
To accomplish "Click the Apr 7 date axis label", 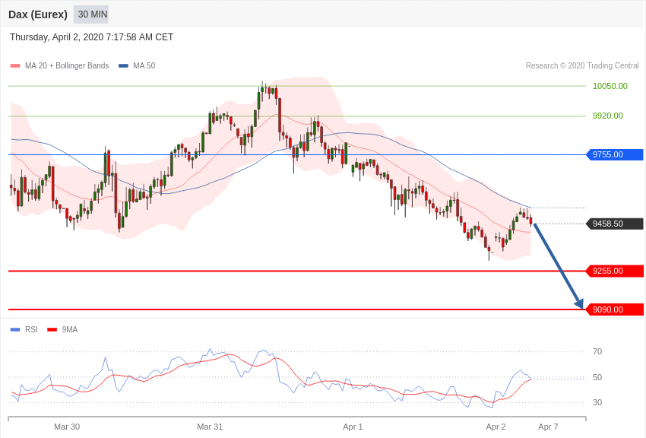I will tap(548, 427).
